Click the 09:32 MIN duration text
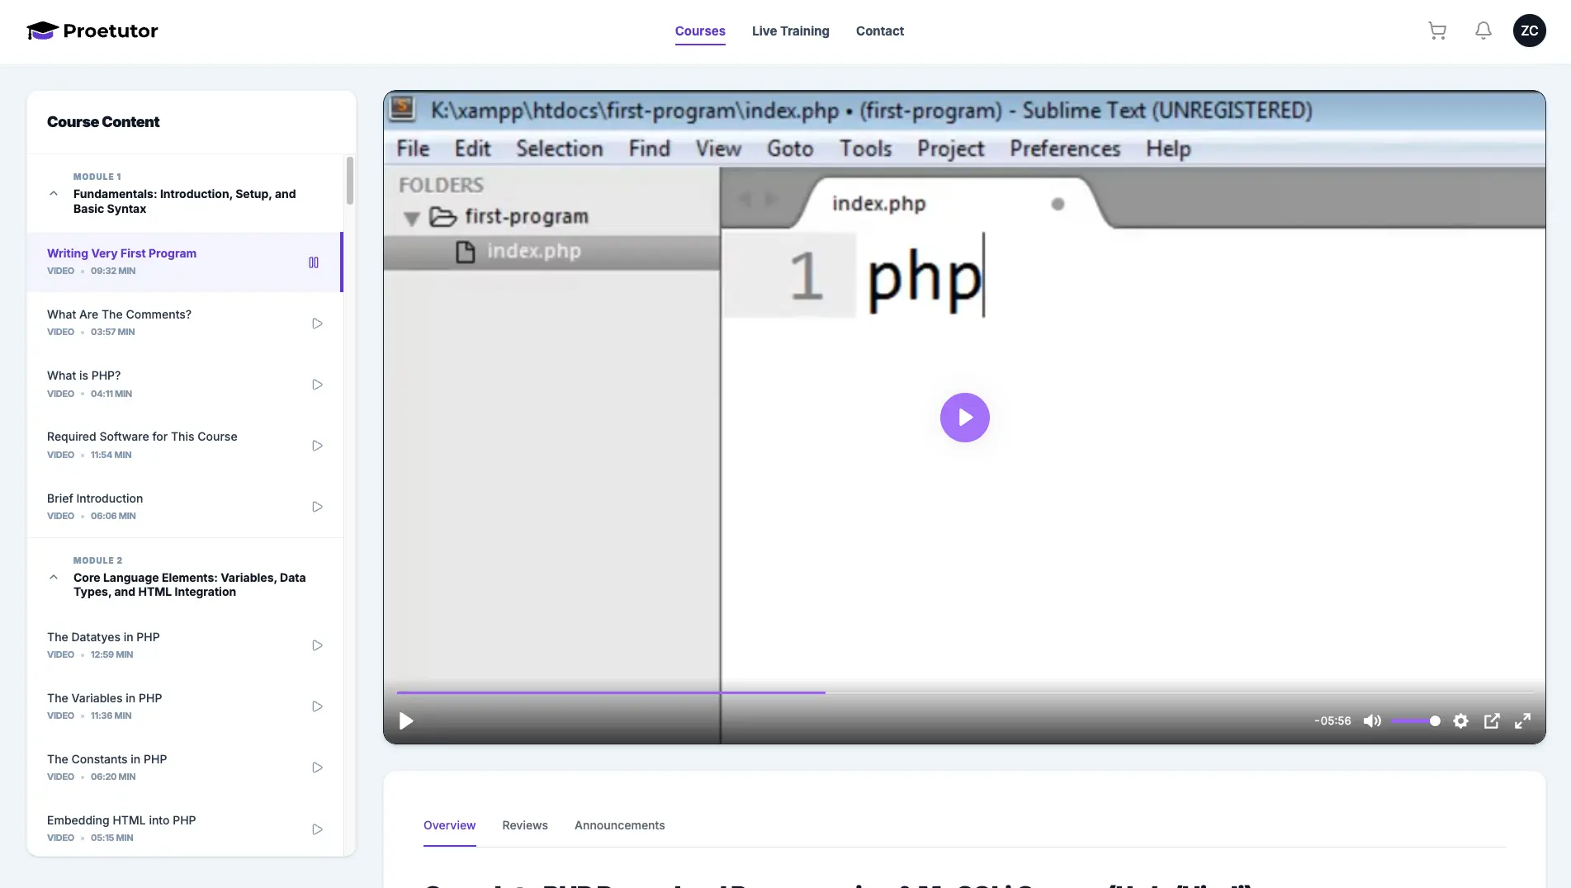This screenshot has width=1571, height=888. pos(113,271)
